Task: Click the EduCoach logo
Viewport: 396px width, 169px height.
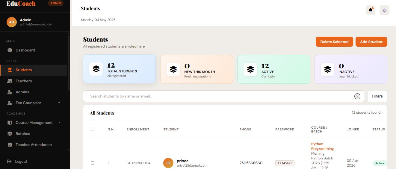Action: [x=21, y=4]
